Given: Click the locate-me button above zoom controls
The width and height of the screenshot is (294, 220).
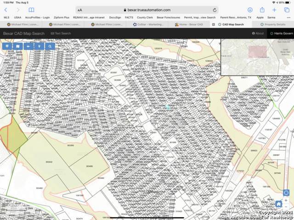Looking at the screenshot, I should (286, 192).
